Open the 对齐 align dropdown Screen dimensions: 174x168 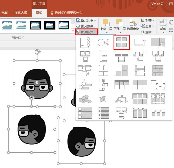point(148,21)
